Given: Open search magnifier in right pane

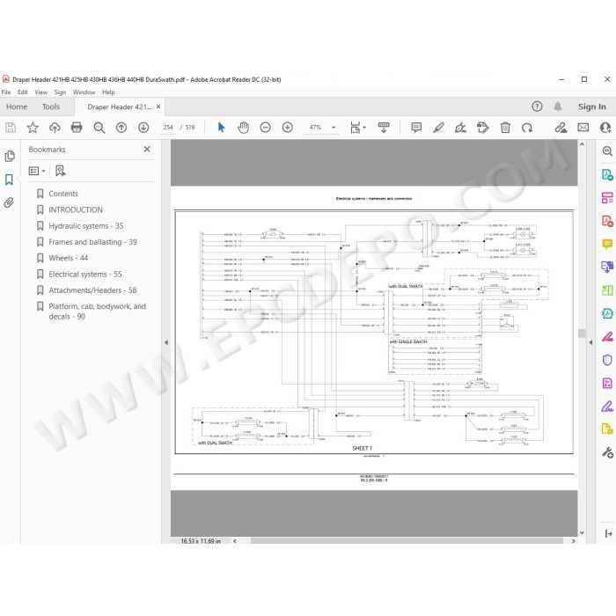Looking at the screenshot, I should pos(607,150).
